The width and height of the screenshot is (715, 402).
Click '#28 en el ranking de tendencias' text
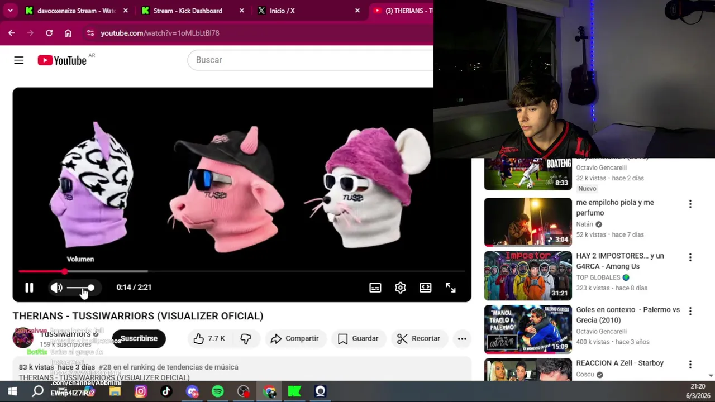pos(168,367)
